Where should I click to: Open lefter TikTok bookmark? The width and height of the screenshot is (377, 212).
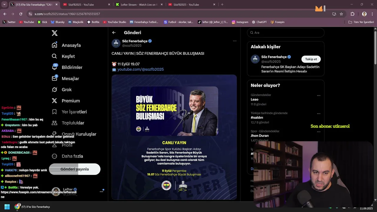coord(213,22)
